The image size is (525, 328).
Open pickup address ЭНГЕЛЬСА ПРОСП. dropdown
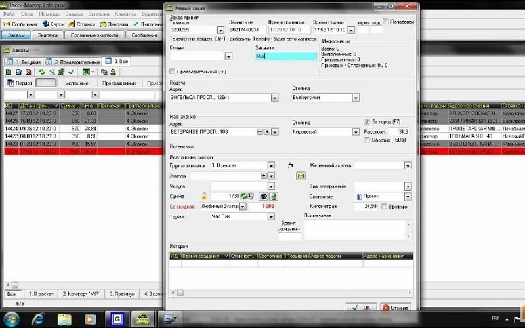(274, 98)
